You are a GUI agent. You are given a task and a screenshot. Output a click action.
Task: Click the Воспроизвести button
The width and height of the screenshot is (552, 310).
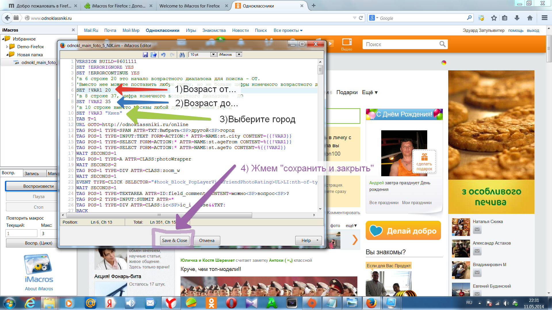tap(39, 186)
